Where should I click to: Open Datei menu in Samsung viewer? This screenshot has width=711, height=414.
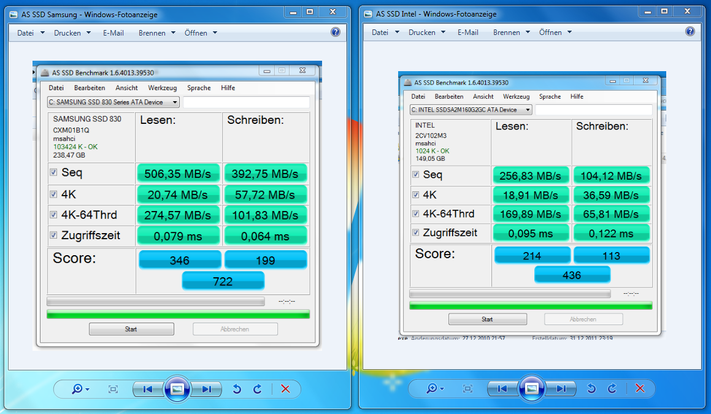coord(31,33)
